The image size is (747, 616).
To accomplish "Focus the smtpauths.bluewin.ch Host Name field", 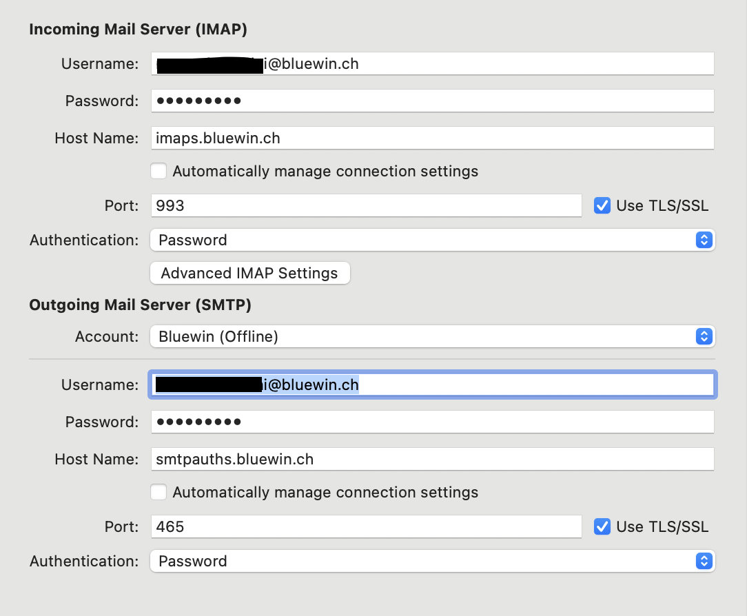I will tap(432, 459).
